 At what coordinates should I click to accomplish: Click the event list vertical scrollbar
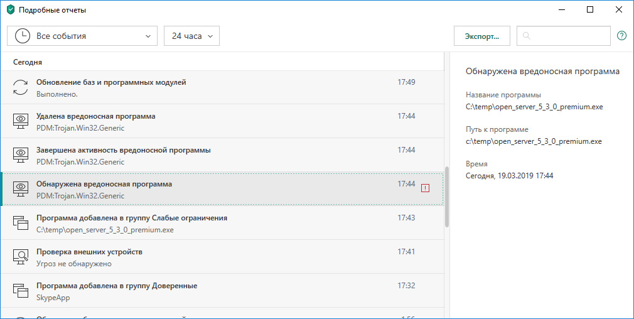tap(447, 196)
